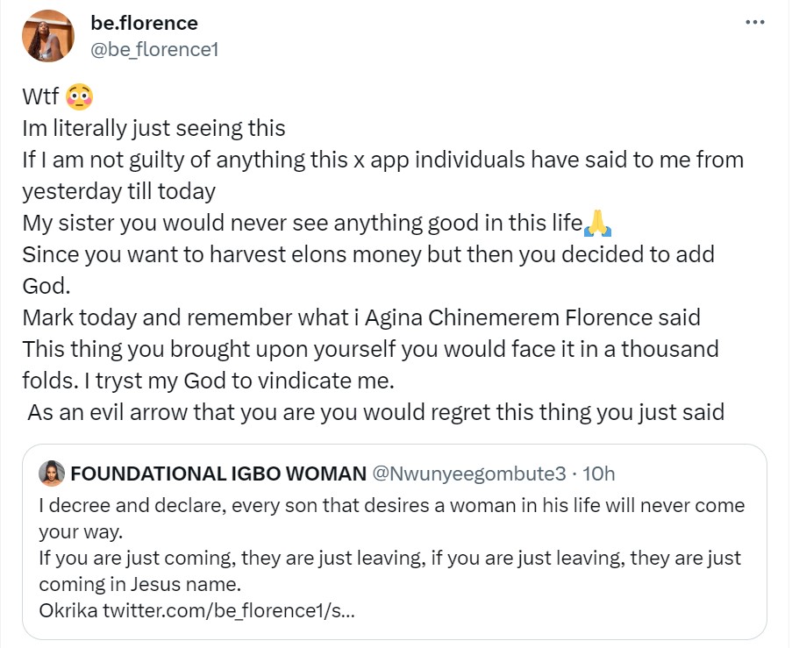The image size is (792, 648).
Task: Click the praying hands emoji
Action: [x=597, y=224]
